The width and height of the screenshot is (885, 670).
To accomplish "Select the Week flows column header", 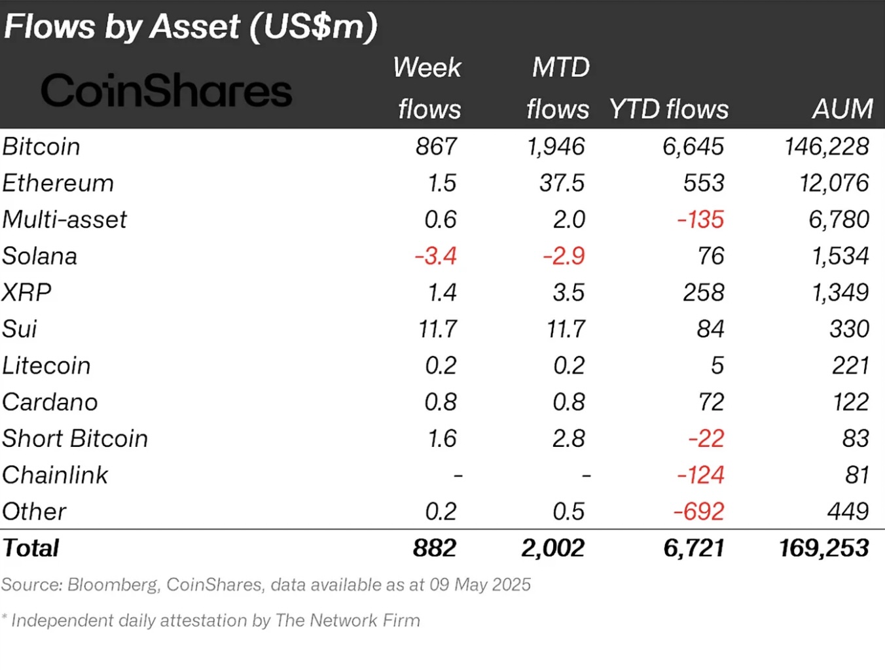I will [x=429, y=88].
